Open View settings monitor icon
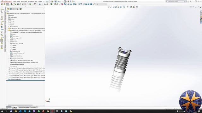The height and width of the screenshot is (113, 202). point(137,7)
